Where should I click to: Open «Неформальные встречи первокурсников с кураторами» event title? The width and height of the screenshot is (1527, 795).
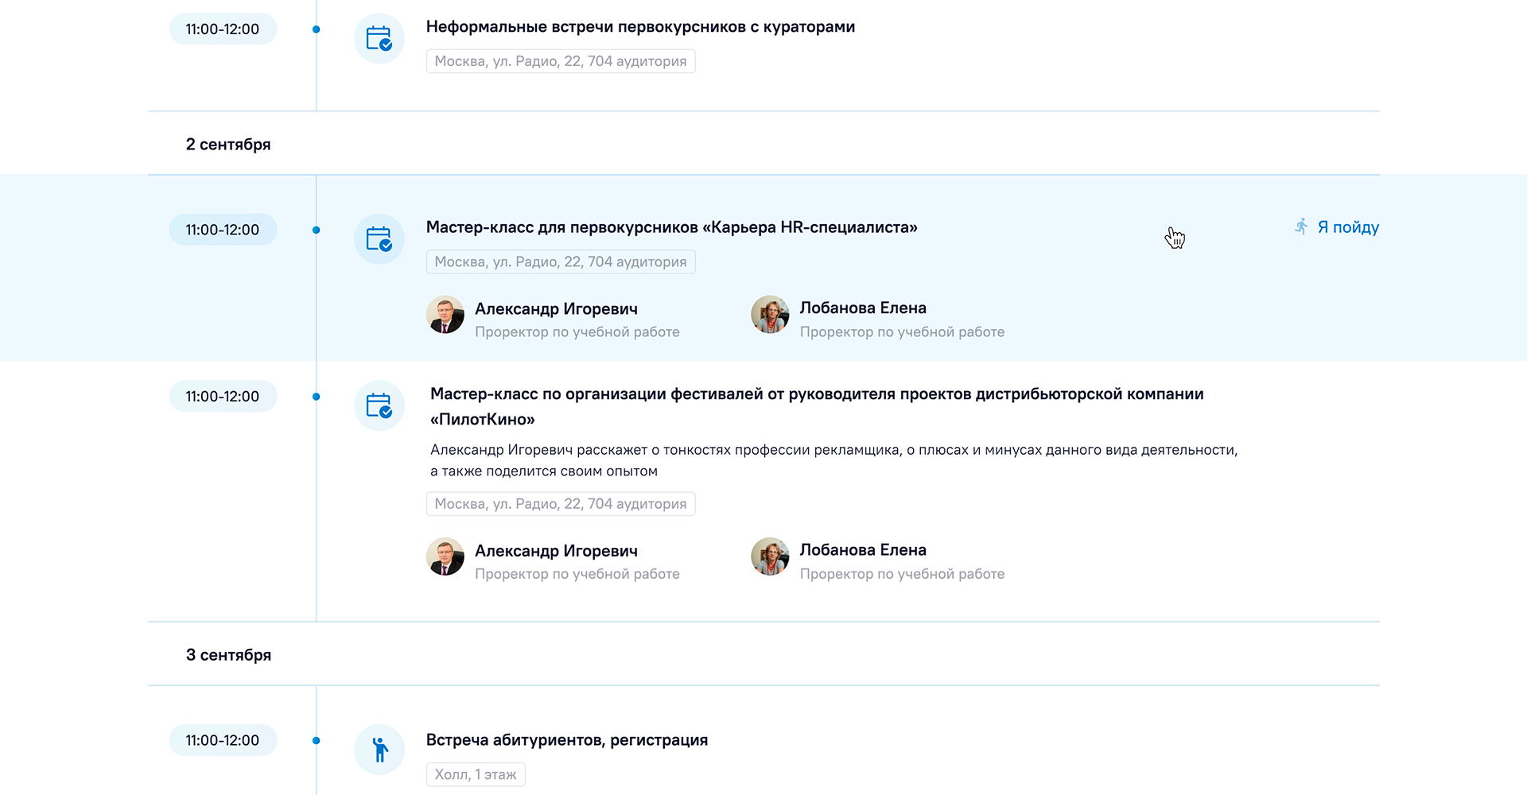[x=640, y=27]
